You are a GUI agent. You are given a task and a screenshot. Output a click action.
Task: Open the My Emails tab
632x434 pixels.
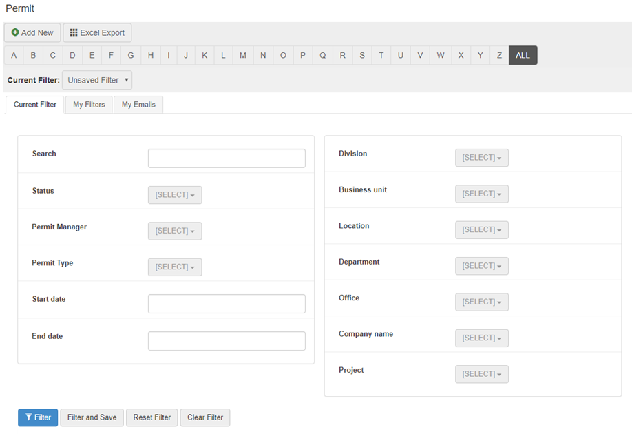pyautogui.click(x=138, y=105)
